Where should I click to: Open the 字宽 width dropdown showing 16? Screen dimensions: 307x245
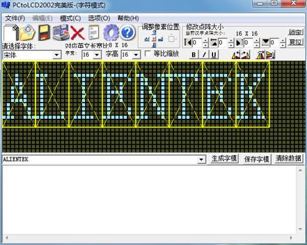tap(97, 55)
